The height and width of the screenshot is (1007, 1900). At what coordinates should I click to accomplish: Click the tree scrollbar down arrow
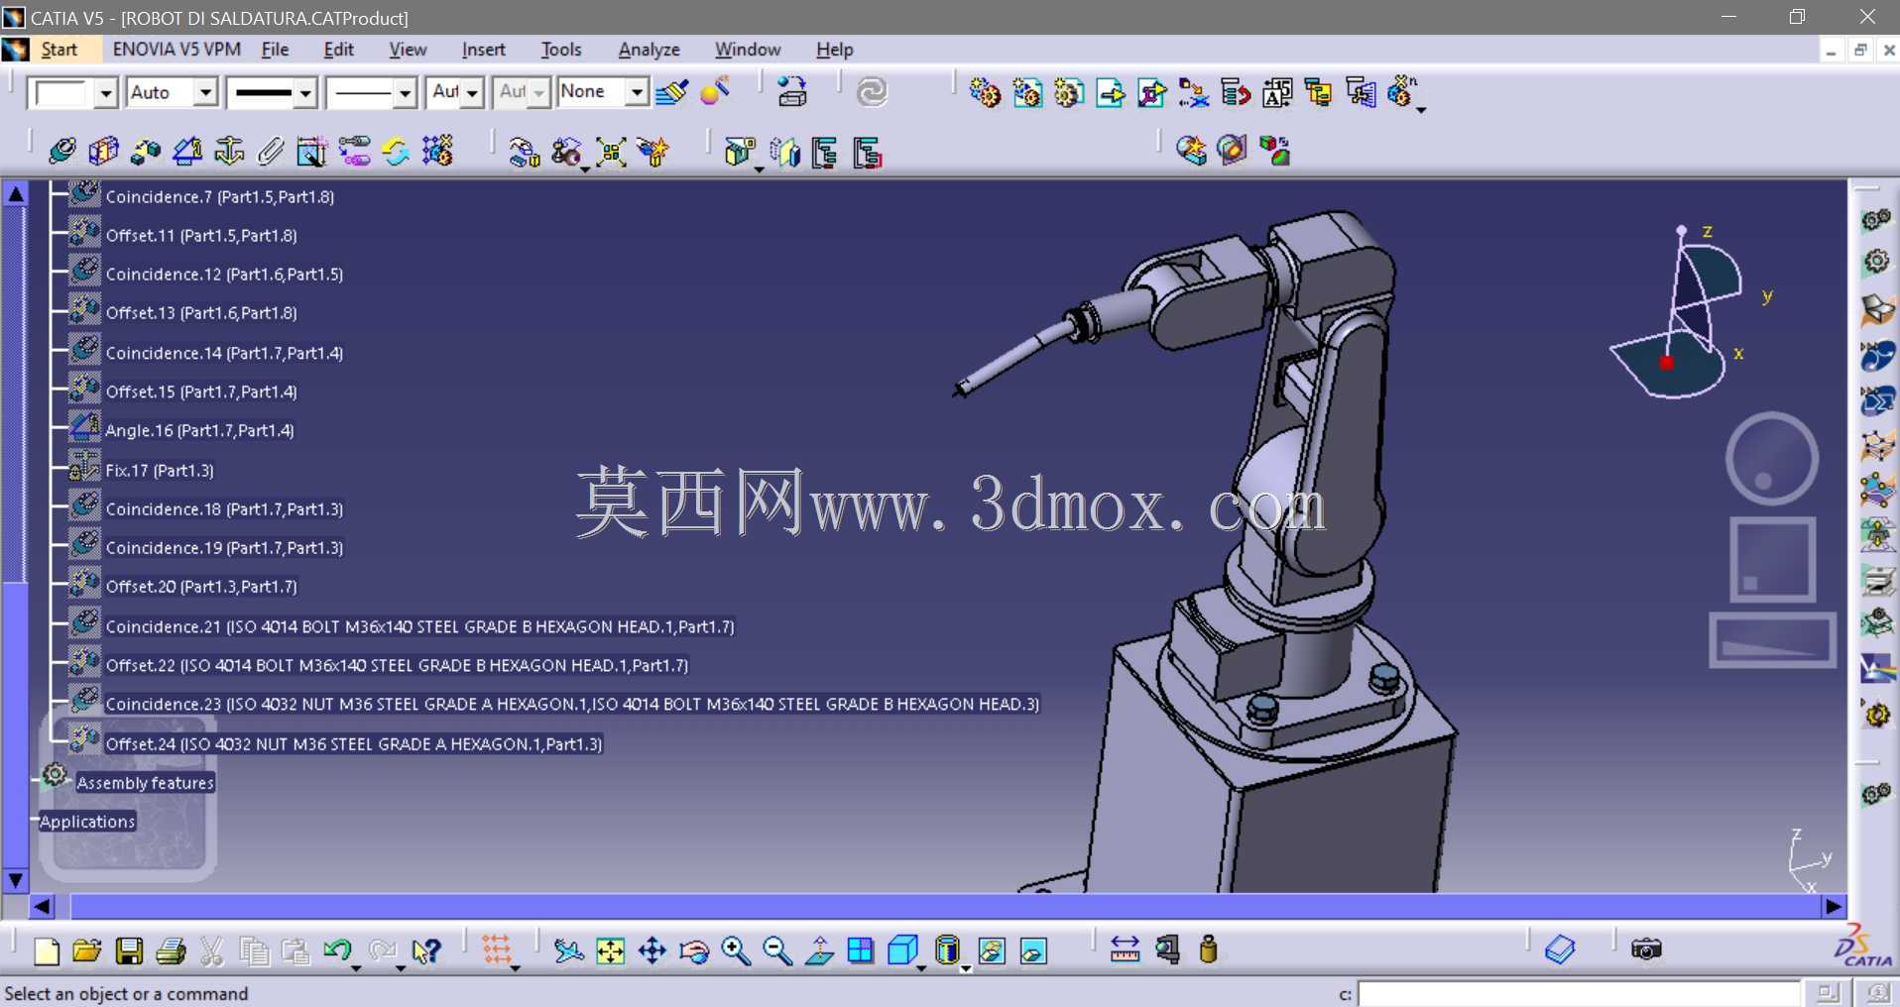[x=16, y=879]
